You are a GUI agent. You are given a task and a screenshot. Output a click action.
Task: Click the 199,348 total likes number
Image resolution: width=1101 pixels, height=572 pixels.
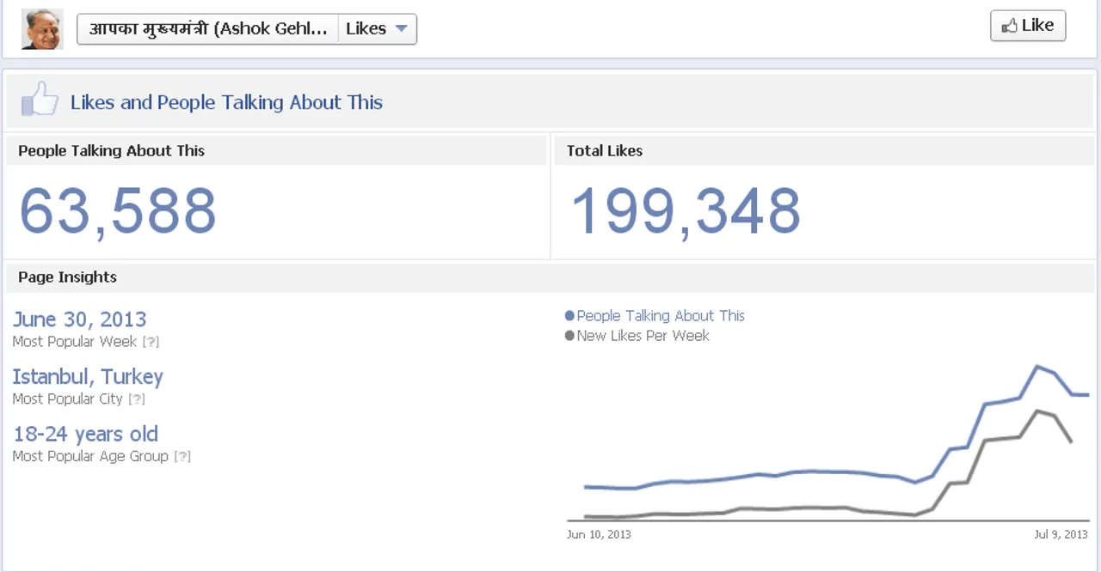(686, 211)
